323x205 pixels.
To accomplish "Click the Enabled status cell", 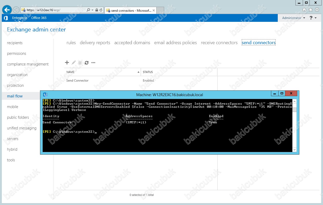I will (148, 81).
